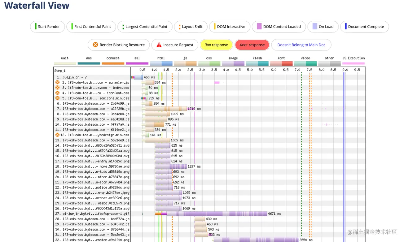Click the lavender On Load color square
404x242 pixels.
(x=315, y=27)
